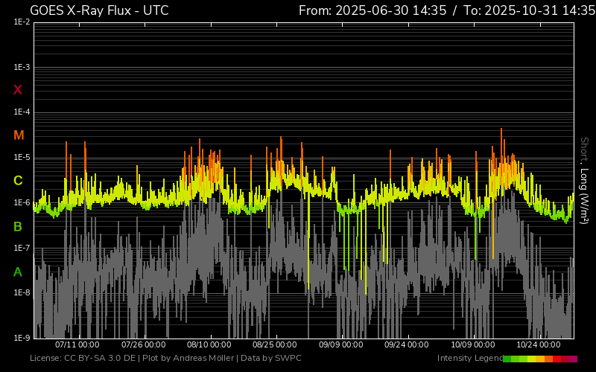Select the 08/10 00:00 time axis label

(x=209, y=345)
